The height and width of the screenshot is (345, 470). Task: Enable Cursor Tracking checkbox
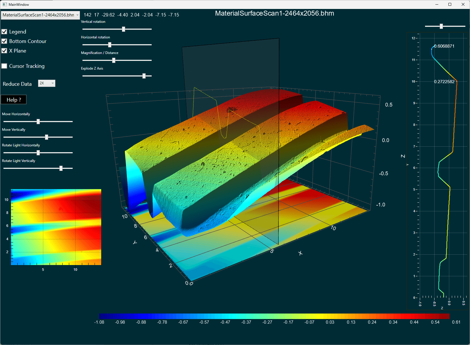[x=4, y=66]
